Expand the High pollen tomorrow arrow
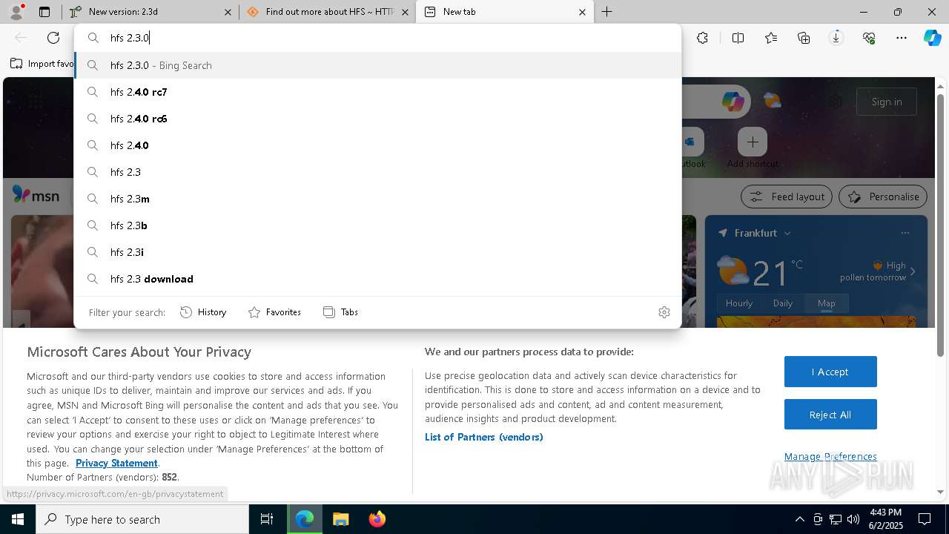 913,271
